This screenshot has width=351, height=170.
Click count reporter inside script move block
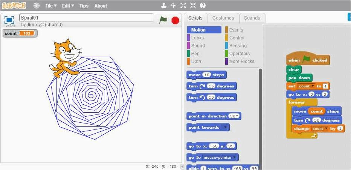[x=317, y=111]
